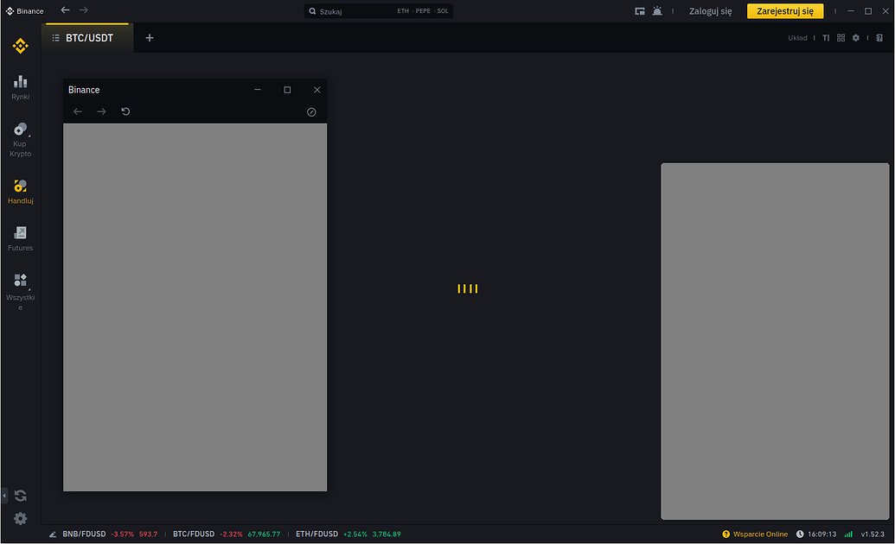Open workspace settings with the gear icon

855,37
